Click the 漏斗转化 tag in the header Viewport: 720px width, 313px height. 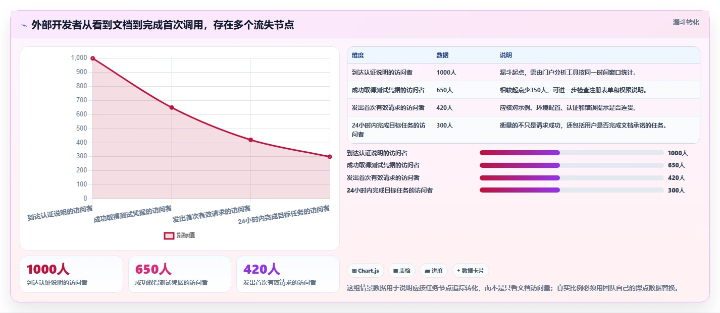(686, 22)
